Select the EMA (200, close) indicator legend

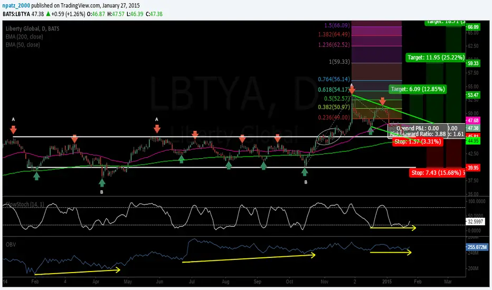tap(24, 37)
